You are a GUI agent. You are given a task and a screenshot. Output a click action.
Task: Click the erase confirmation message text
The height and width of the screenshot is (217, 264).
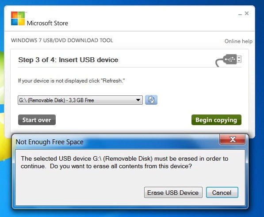[124, 162]
